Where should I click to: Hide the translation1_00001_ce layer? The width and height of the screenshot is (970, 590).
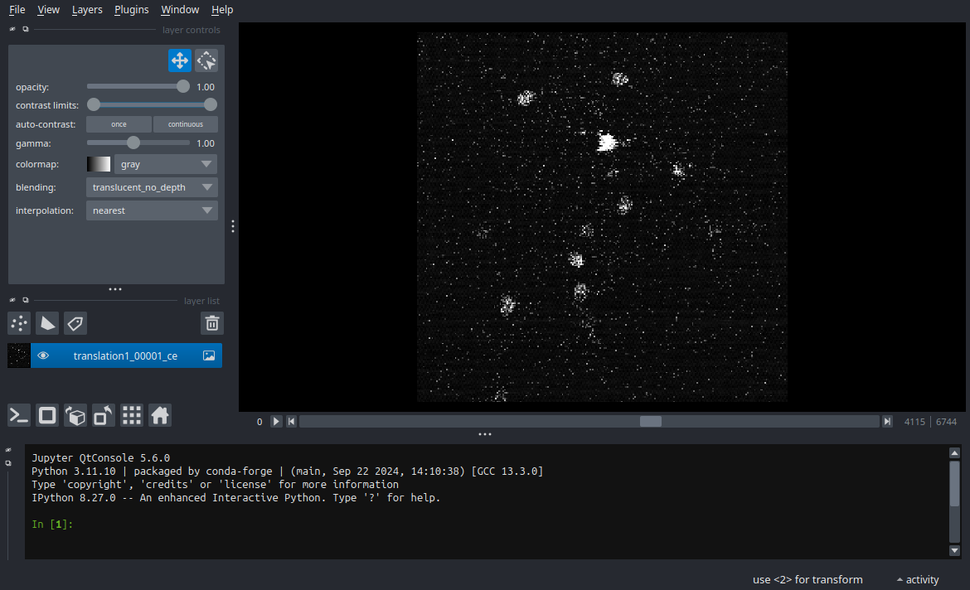[43, 355]
